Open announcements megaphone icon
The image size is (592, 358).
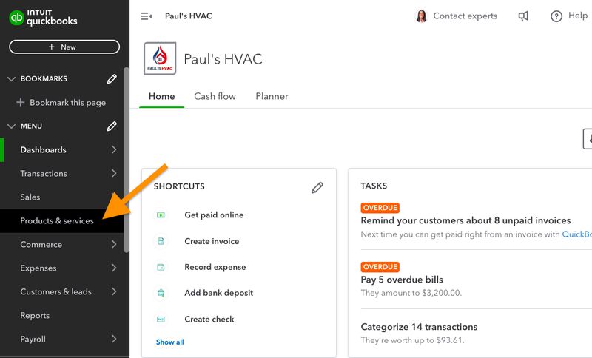[523, 16]
